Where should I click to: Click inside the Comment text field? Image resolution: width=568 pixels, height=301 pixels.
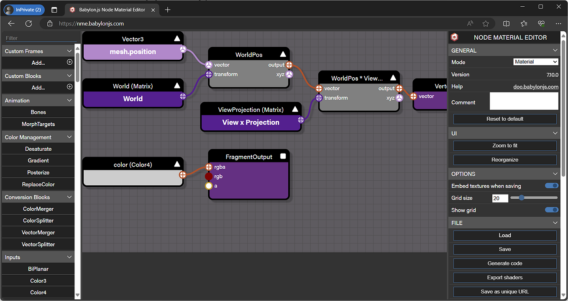click(x=524, y=101)
